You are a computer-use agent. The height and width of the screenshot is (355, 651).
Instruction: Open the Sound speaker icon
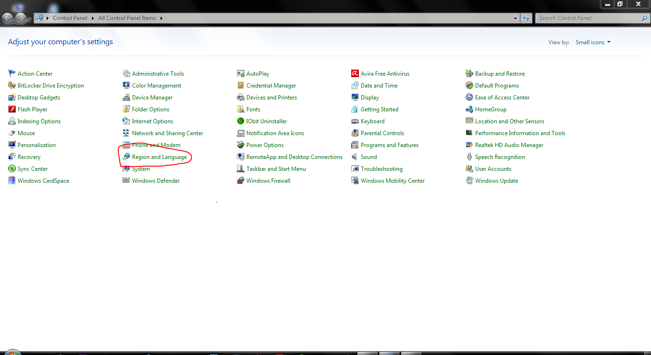355,157
